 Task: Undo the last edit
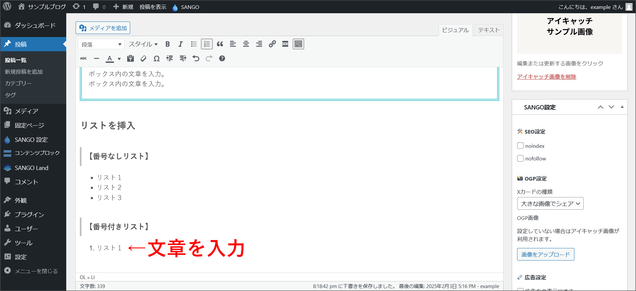(196, 59)
